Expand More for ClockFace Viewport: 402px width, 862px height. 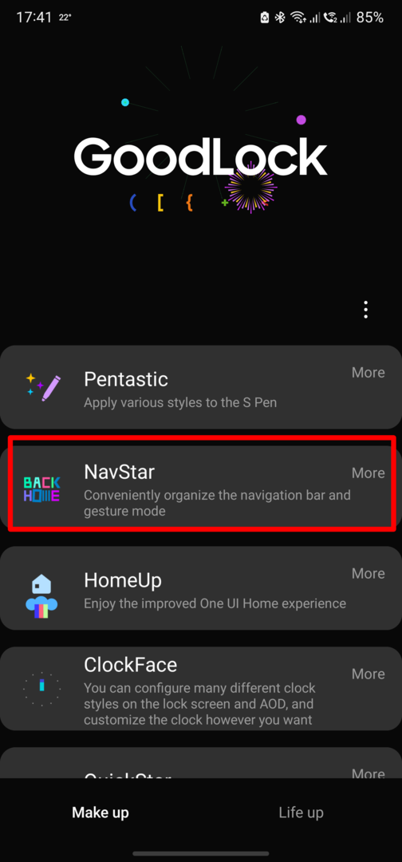pyautogui.click(x=368, y=674)
